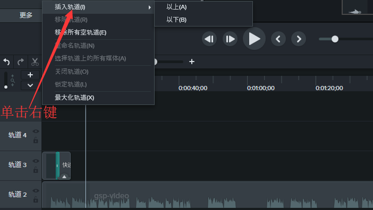Image resolution: width=373 pixels, height=210 pixels.
Task: Expand the track options down chevron
Action: 30,85
